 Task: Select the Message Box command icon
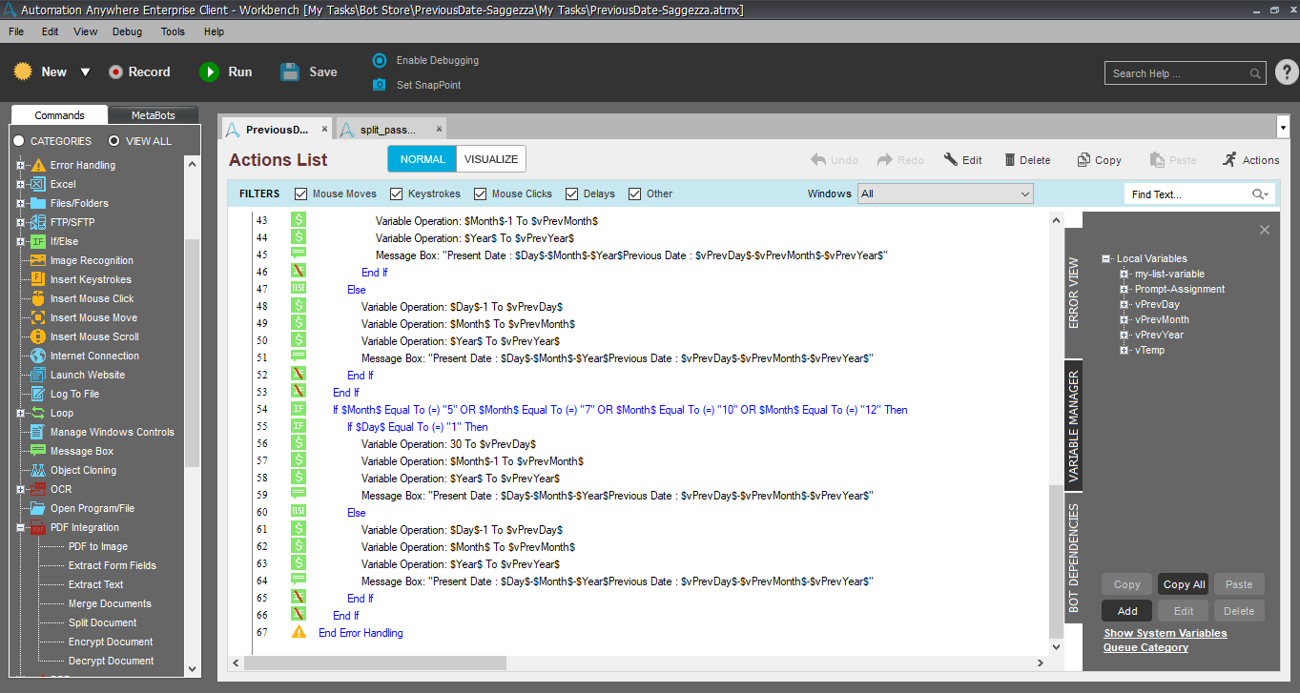[38, 451]
